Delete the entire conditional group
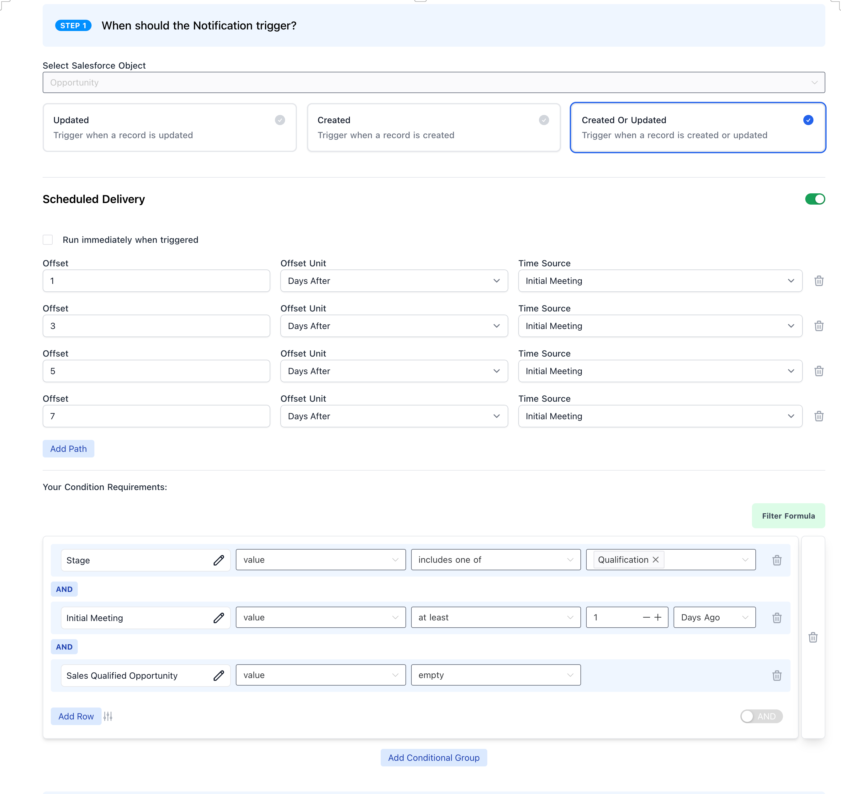841x794 pixels. pyautogui.click(x=813, y=637)
